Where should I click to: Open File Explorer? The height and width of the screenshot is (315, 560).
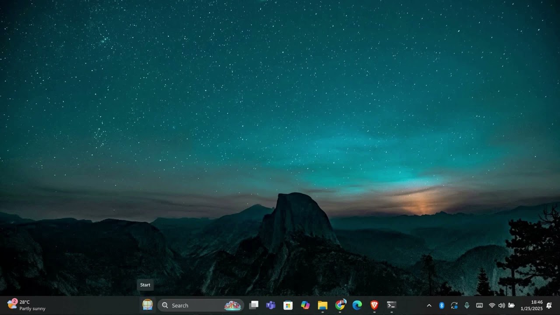322,305
